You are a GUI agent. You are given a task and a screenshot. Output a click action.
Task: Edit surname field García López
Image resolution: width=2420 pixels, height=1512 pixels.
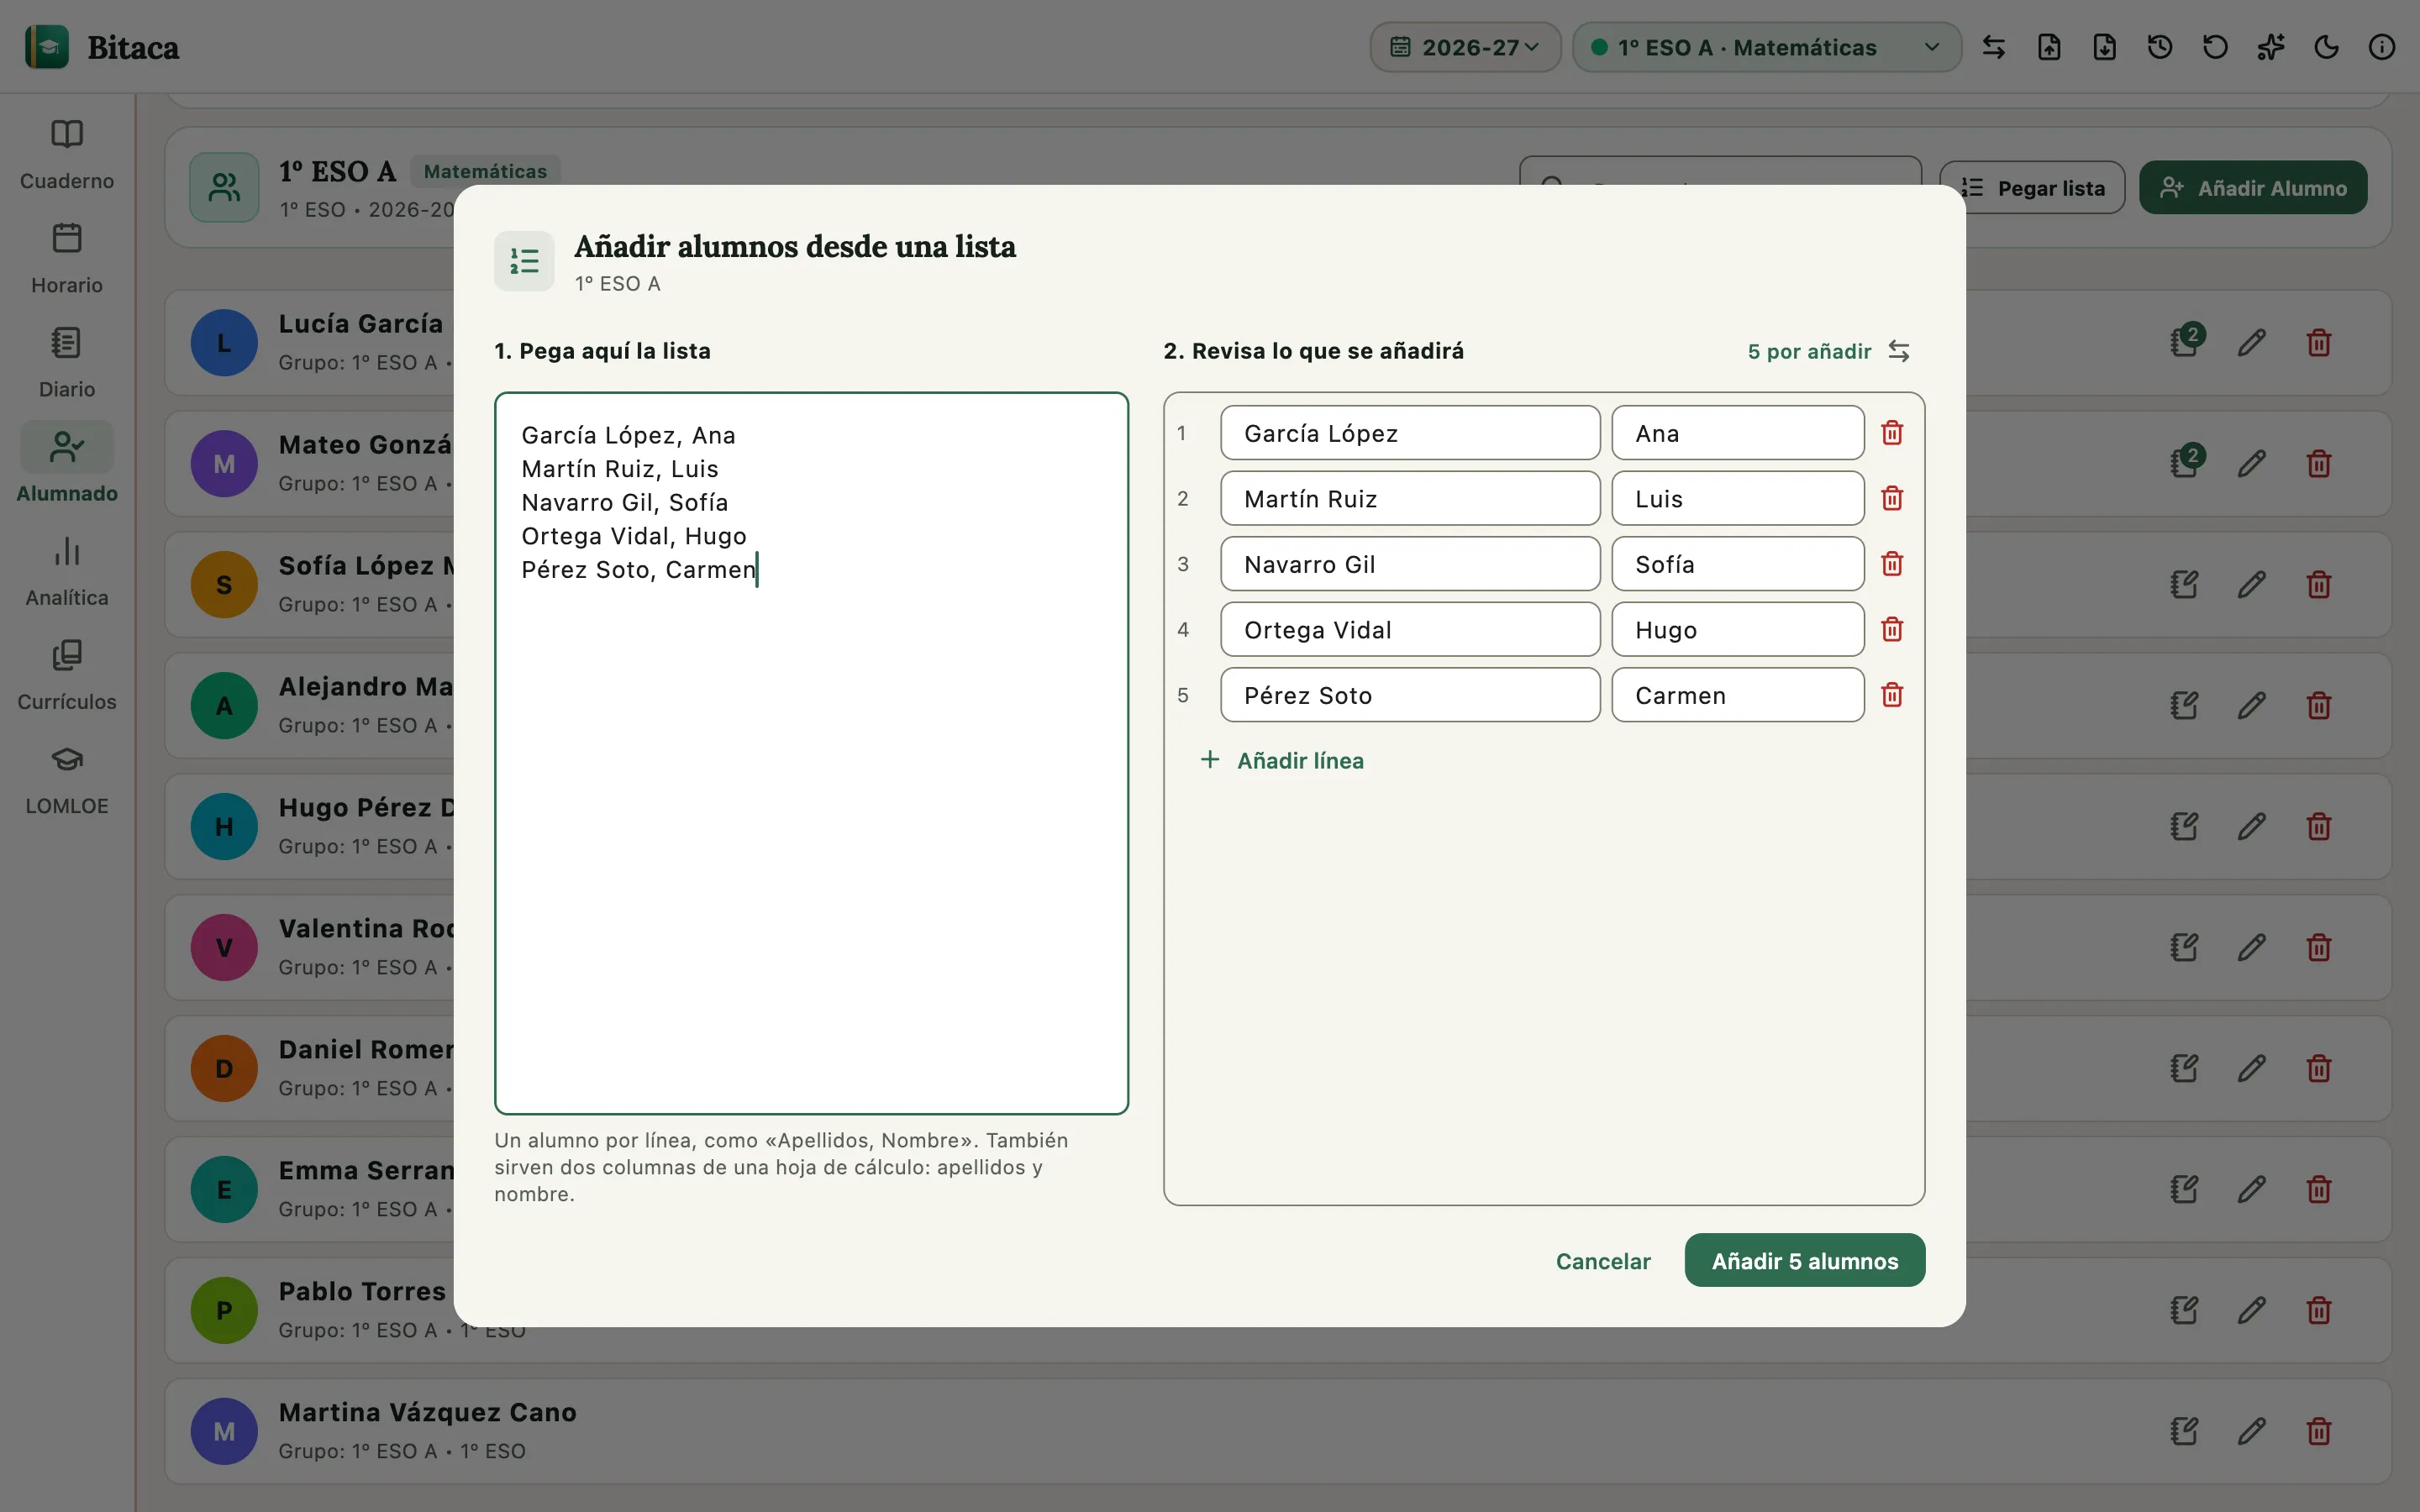1410,433
